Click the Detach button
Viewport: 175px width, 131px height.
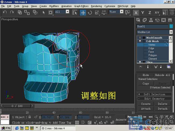pos(163,109)
